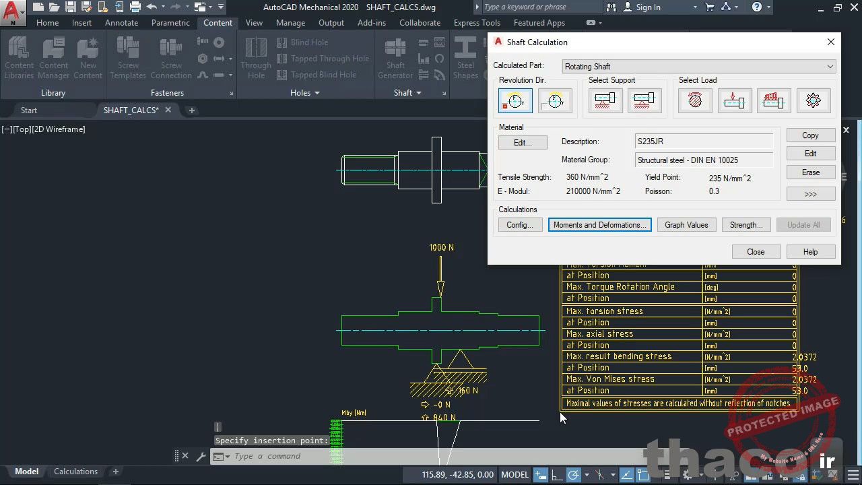Viewport: 862px width, 485px height.
Task: Pick the third Select Load icon
Action: (x=774, y=101)
